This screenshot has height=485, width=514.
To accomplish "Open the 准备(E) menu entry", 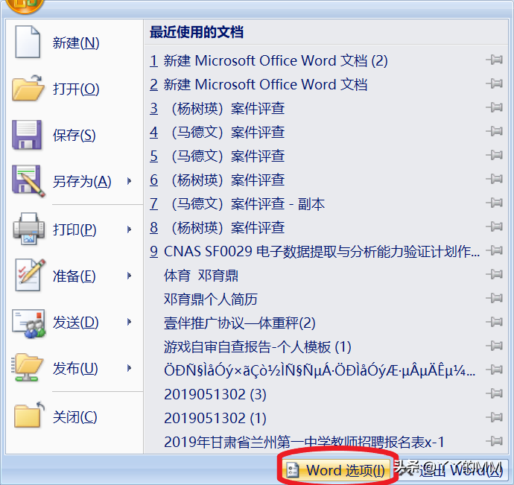I will click(74, 276).
